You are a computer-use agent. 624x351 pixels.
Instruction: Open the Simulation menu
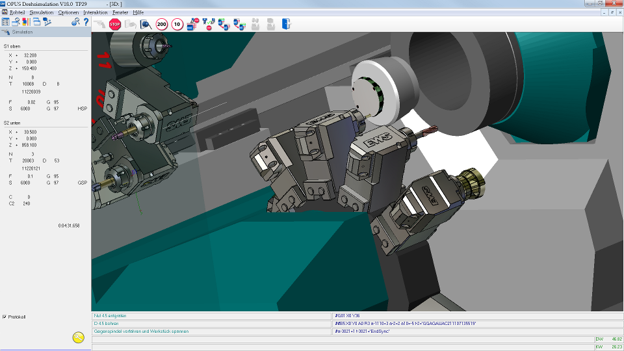point(42,12)
